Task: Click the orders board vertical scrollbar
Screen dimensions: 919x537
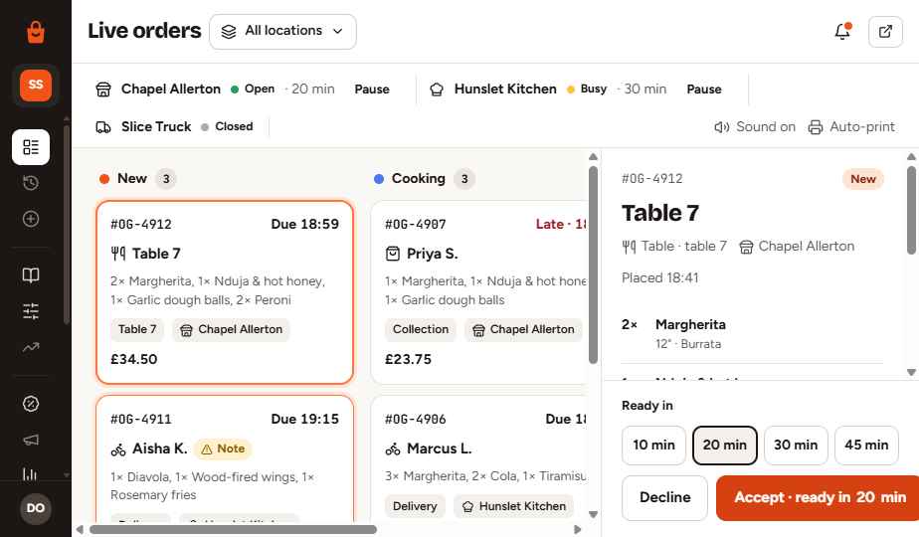Action: pos(593,264)
